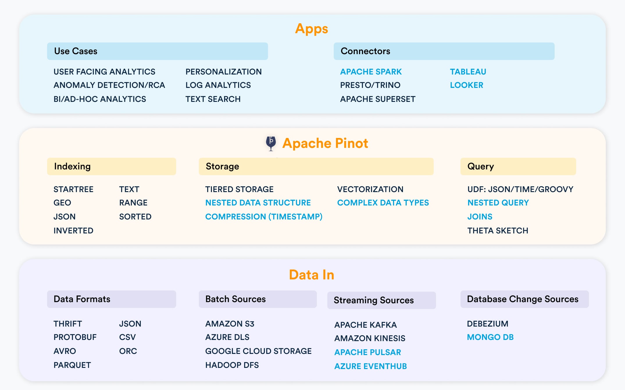Click the 'Data Formats' header label
This screenshot has width=625, height=390.
tap(82, 299)
